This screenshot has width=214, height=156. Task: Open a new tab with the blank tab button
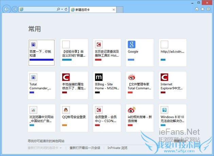[x=120, y=10]
